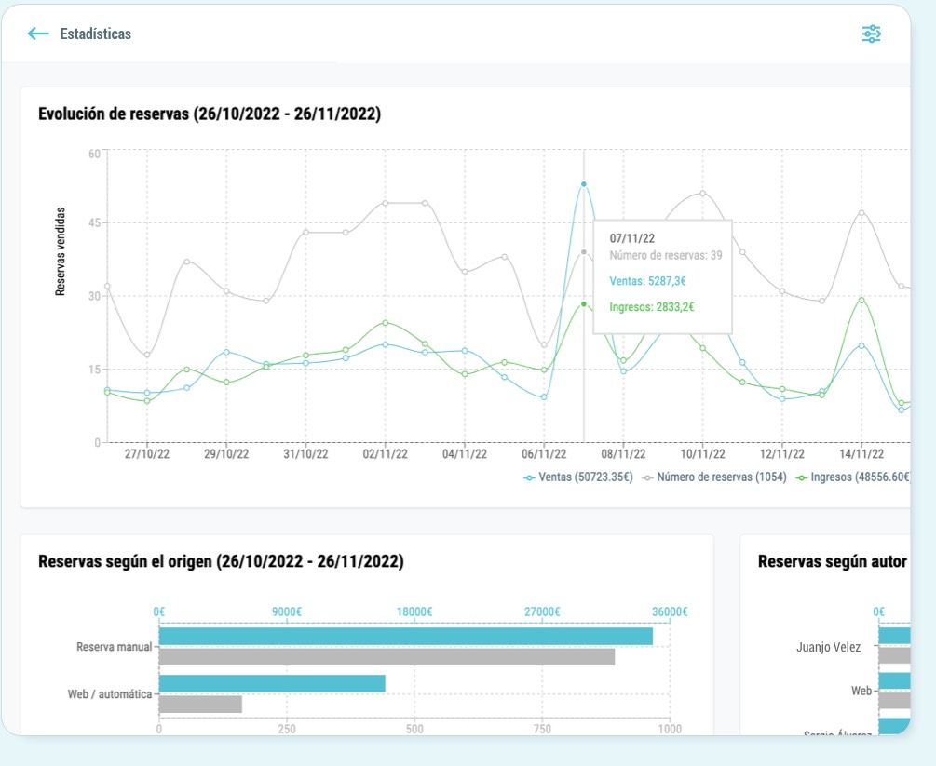Click the 04/11/22 axis date label
Image resolution: width=936 pixels, height=766 pixels.
click(465, 454)
